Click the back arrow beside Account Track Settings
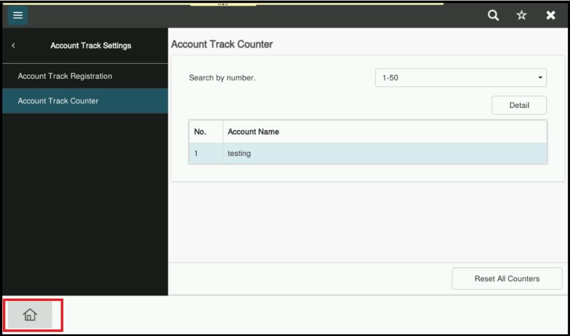This screenshot has width=570, height=336. (x=14, y=45)
